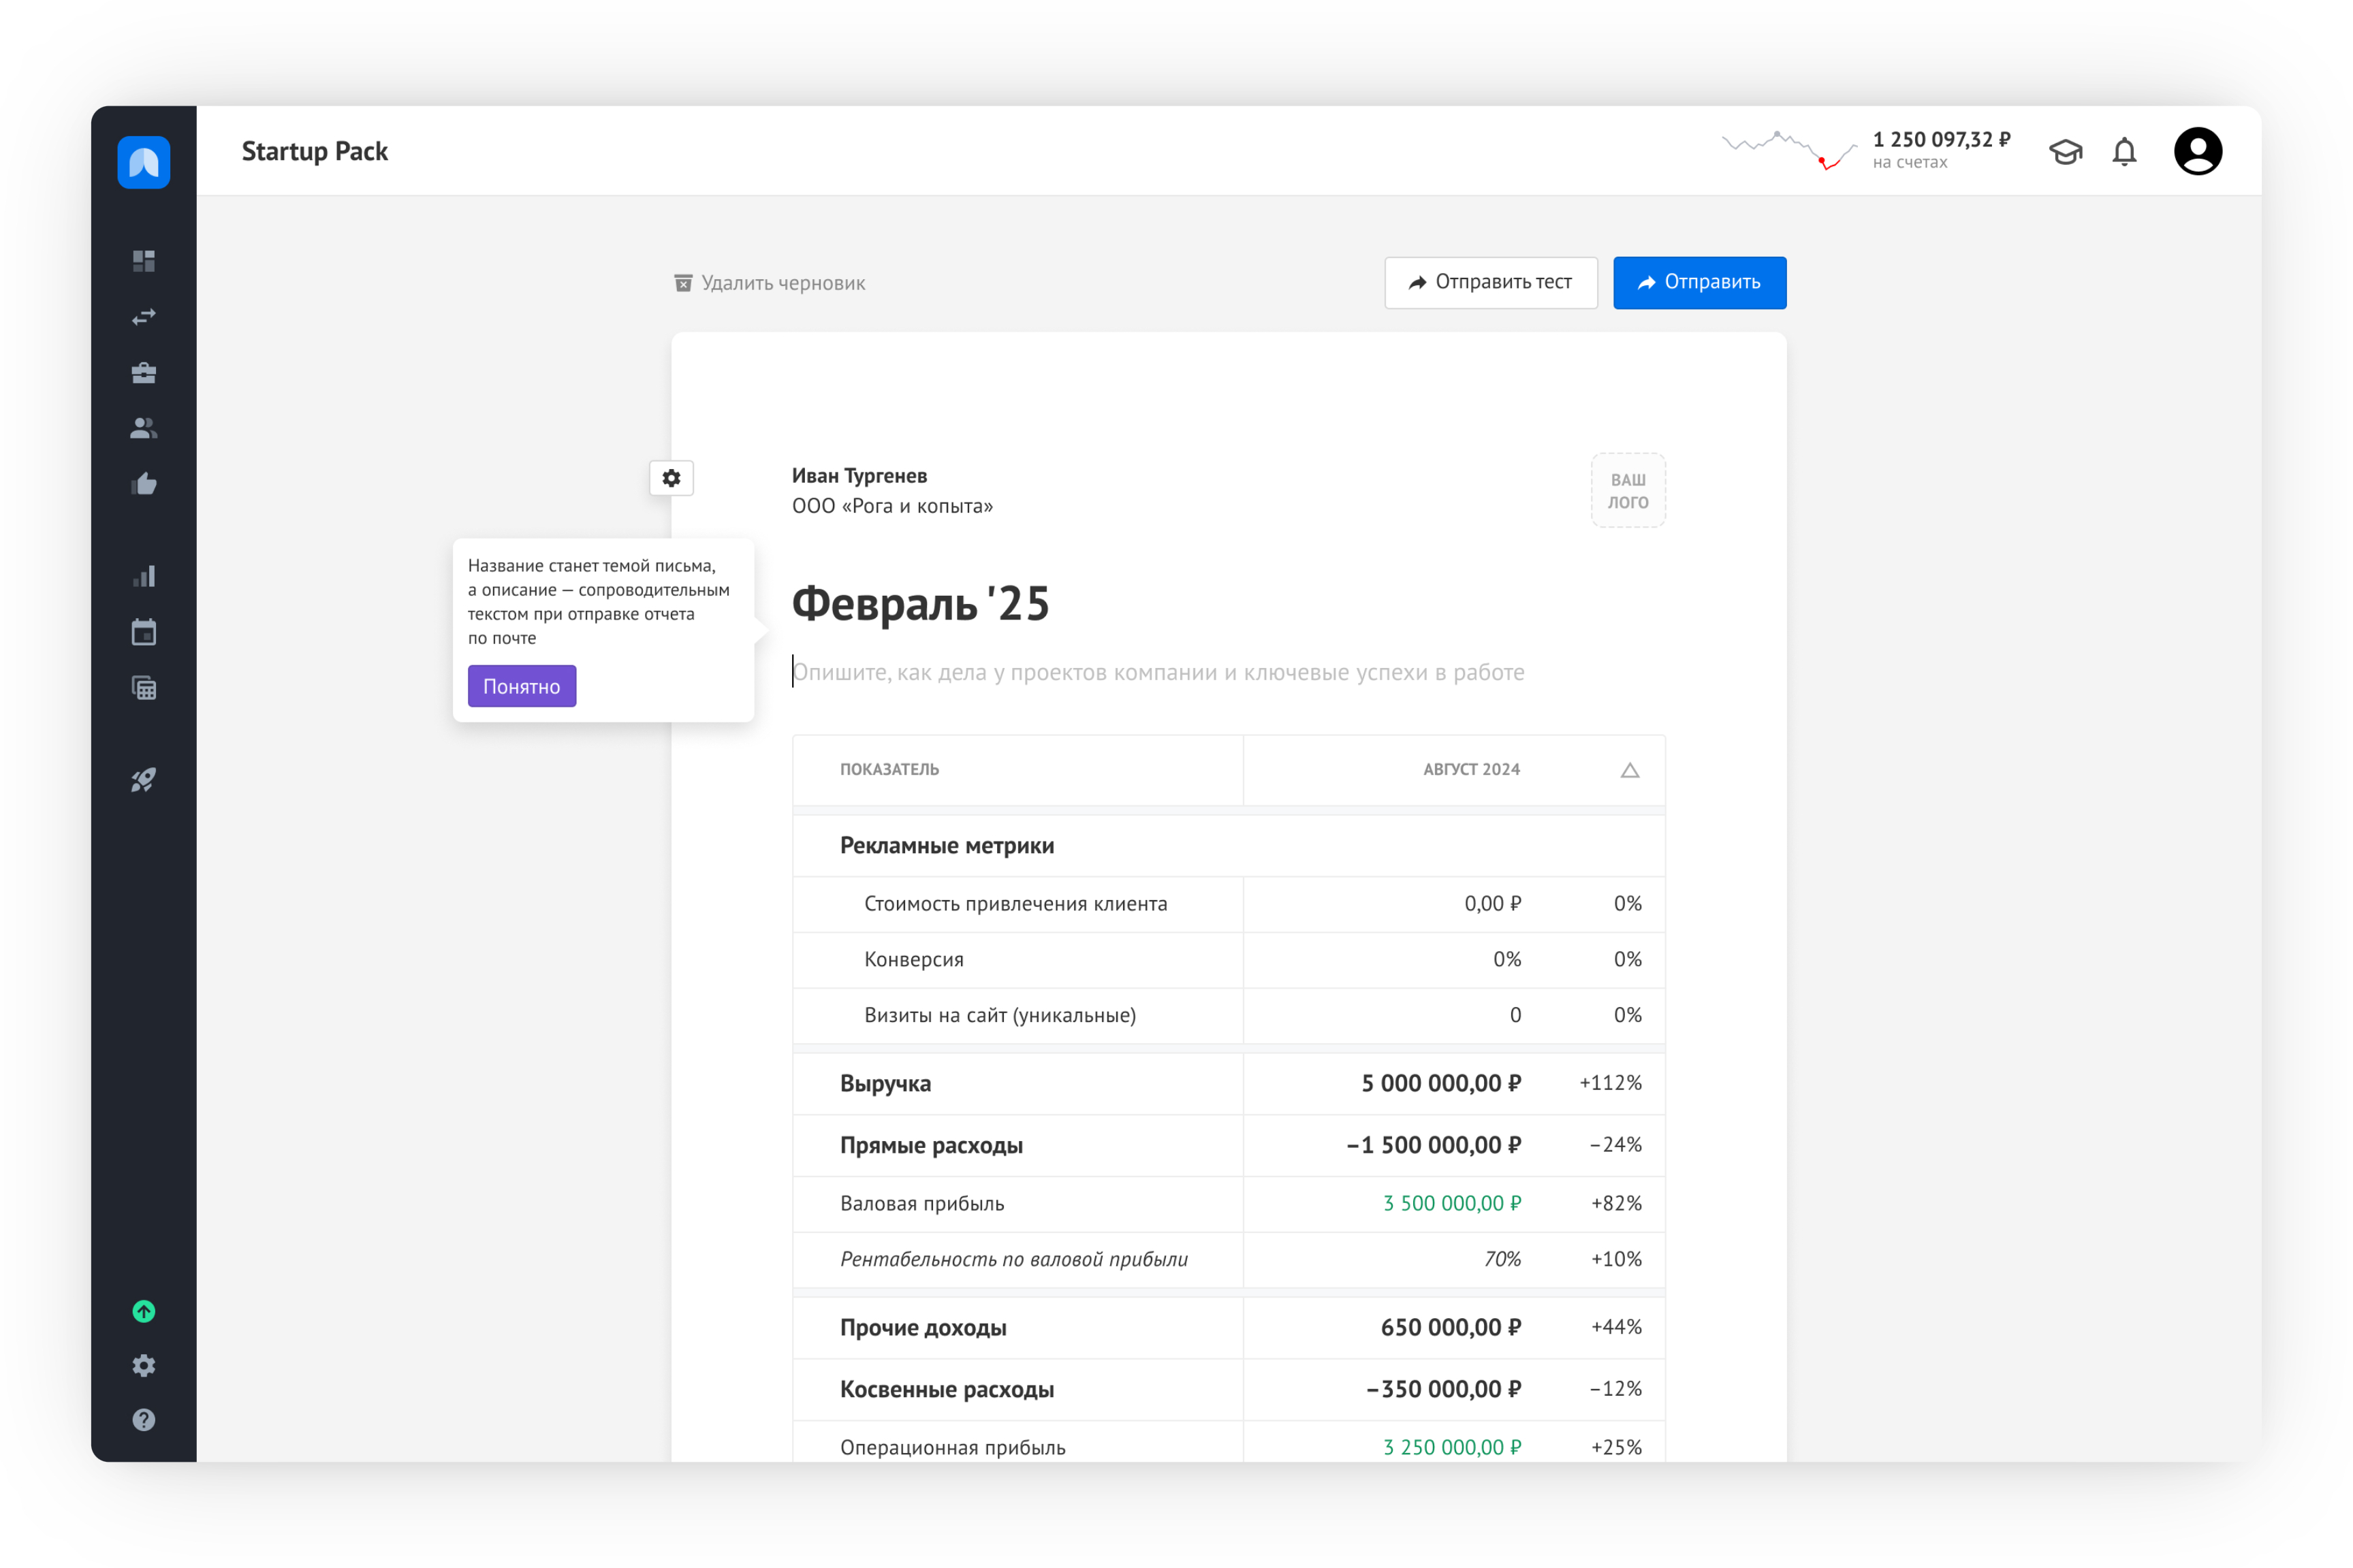Click the ООО «Рога и копыта» company name
This screenshot has height=1568, width=2353.
(892, 506)
